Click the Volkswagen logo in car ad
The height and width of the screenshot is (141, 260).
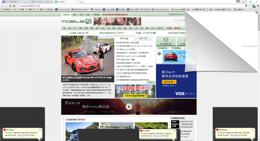point(159,54)
